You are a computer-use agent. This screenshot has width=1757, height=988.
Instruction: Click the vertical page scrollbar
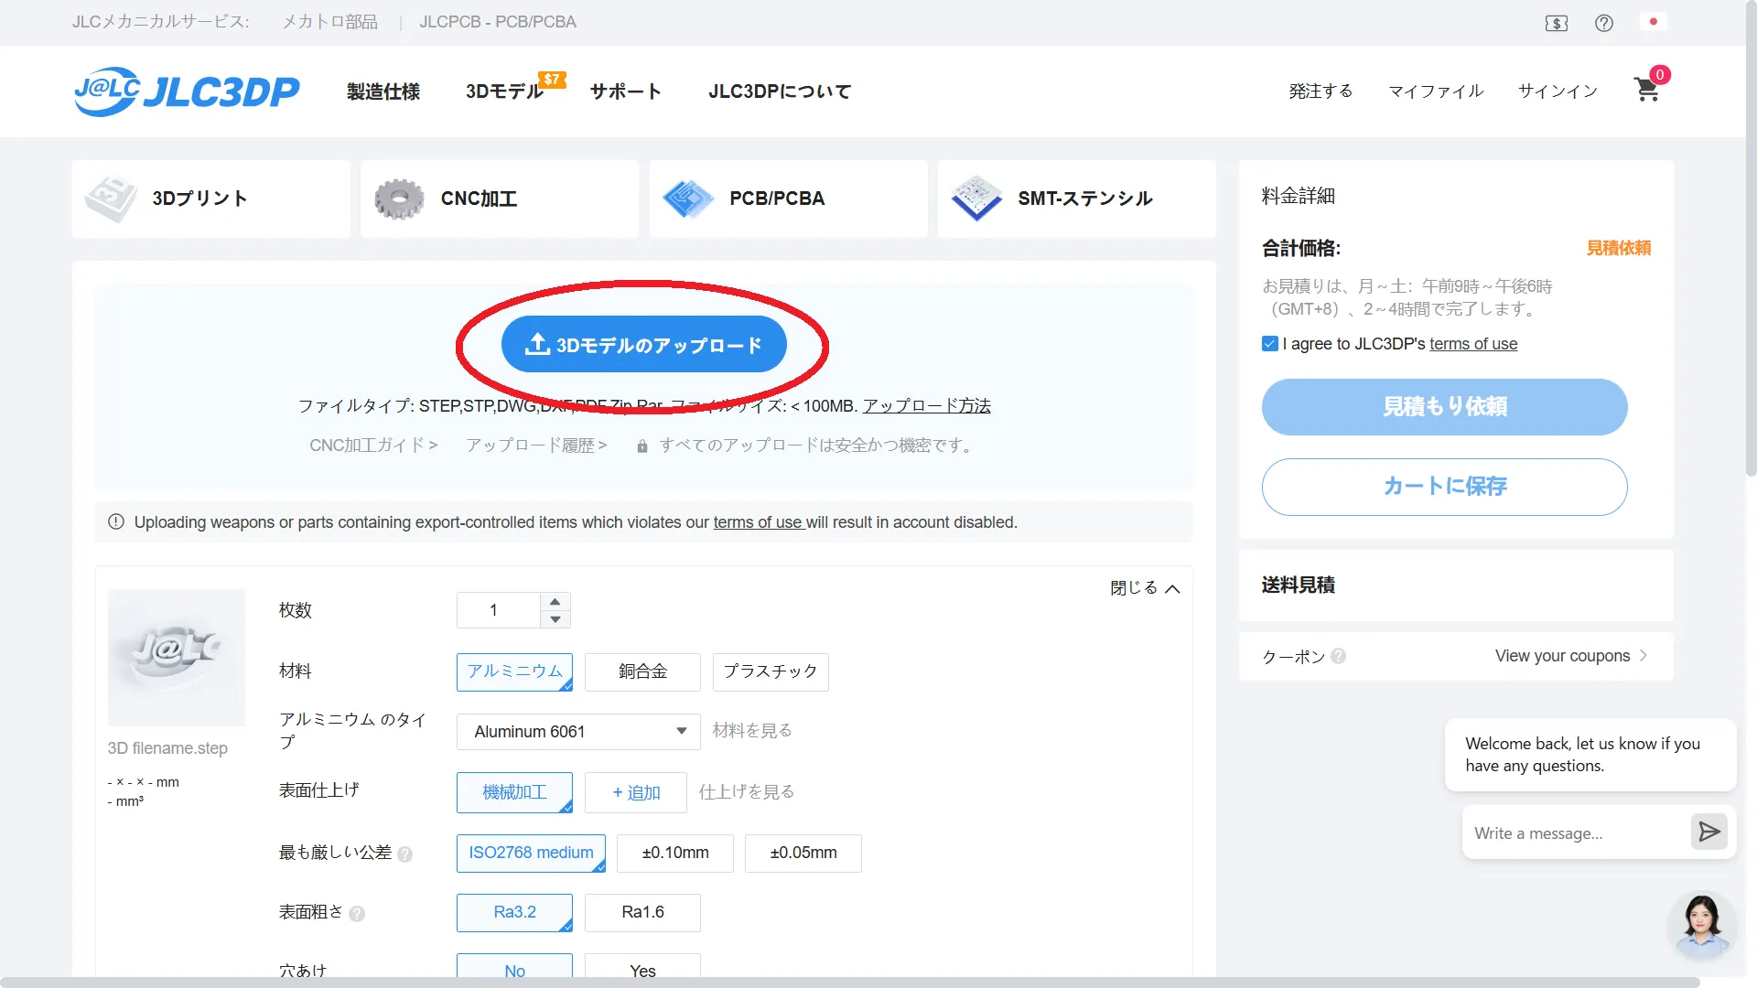[1751, 238]
